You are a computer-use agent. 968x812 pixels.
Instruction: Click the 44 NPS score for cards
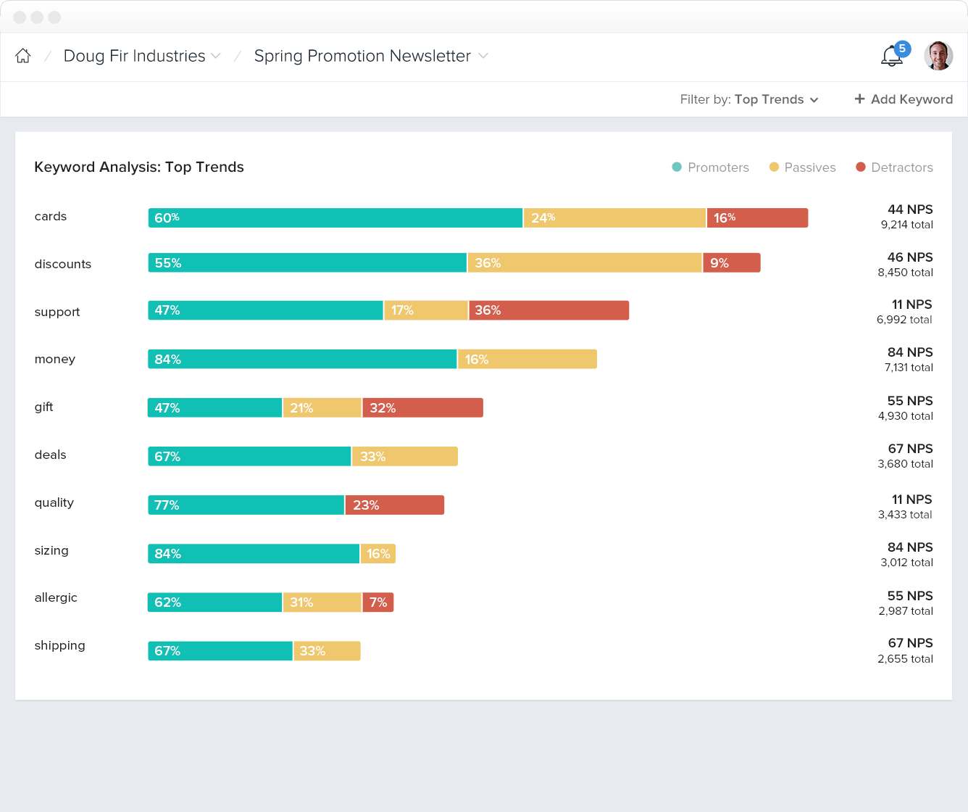coord(910,210)
